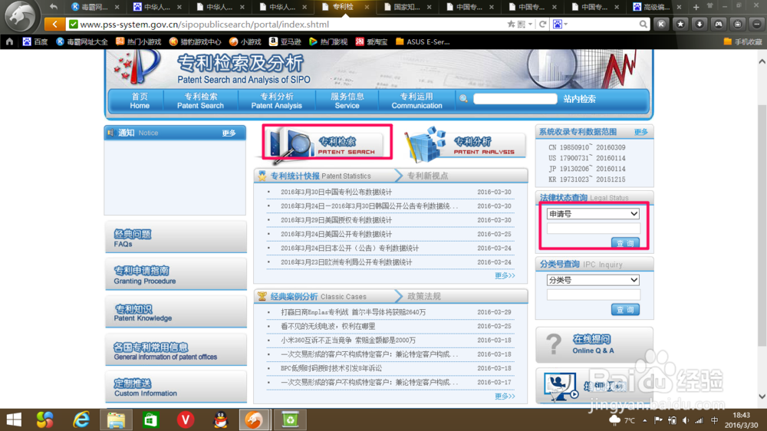Switch to the 高级编... browser tab
Image resolution: width=767 pixels, height=431 pixels.
click(657, 7)
